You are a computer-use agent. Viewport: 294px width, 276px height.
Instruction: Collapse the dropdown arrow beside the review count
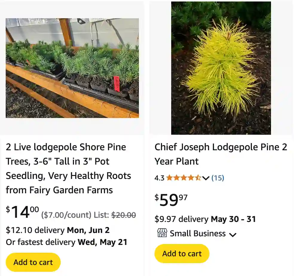point(206,178)
